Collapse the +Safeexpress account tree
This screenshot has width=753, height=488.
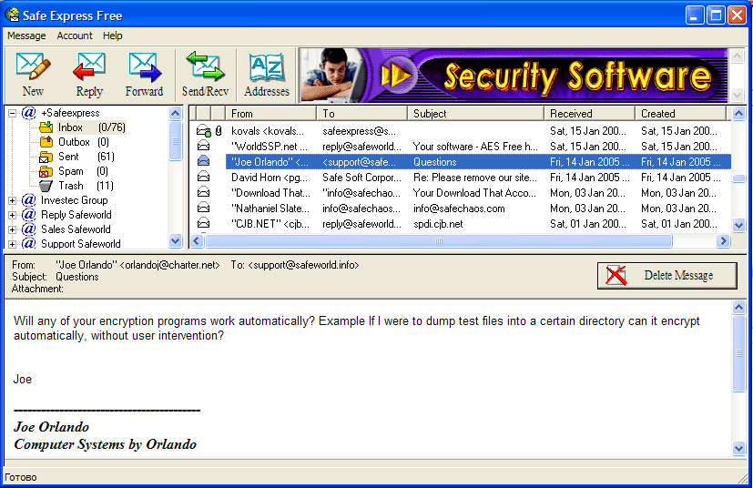13,114
